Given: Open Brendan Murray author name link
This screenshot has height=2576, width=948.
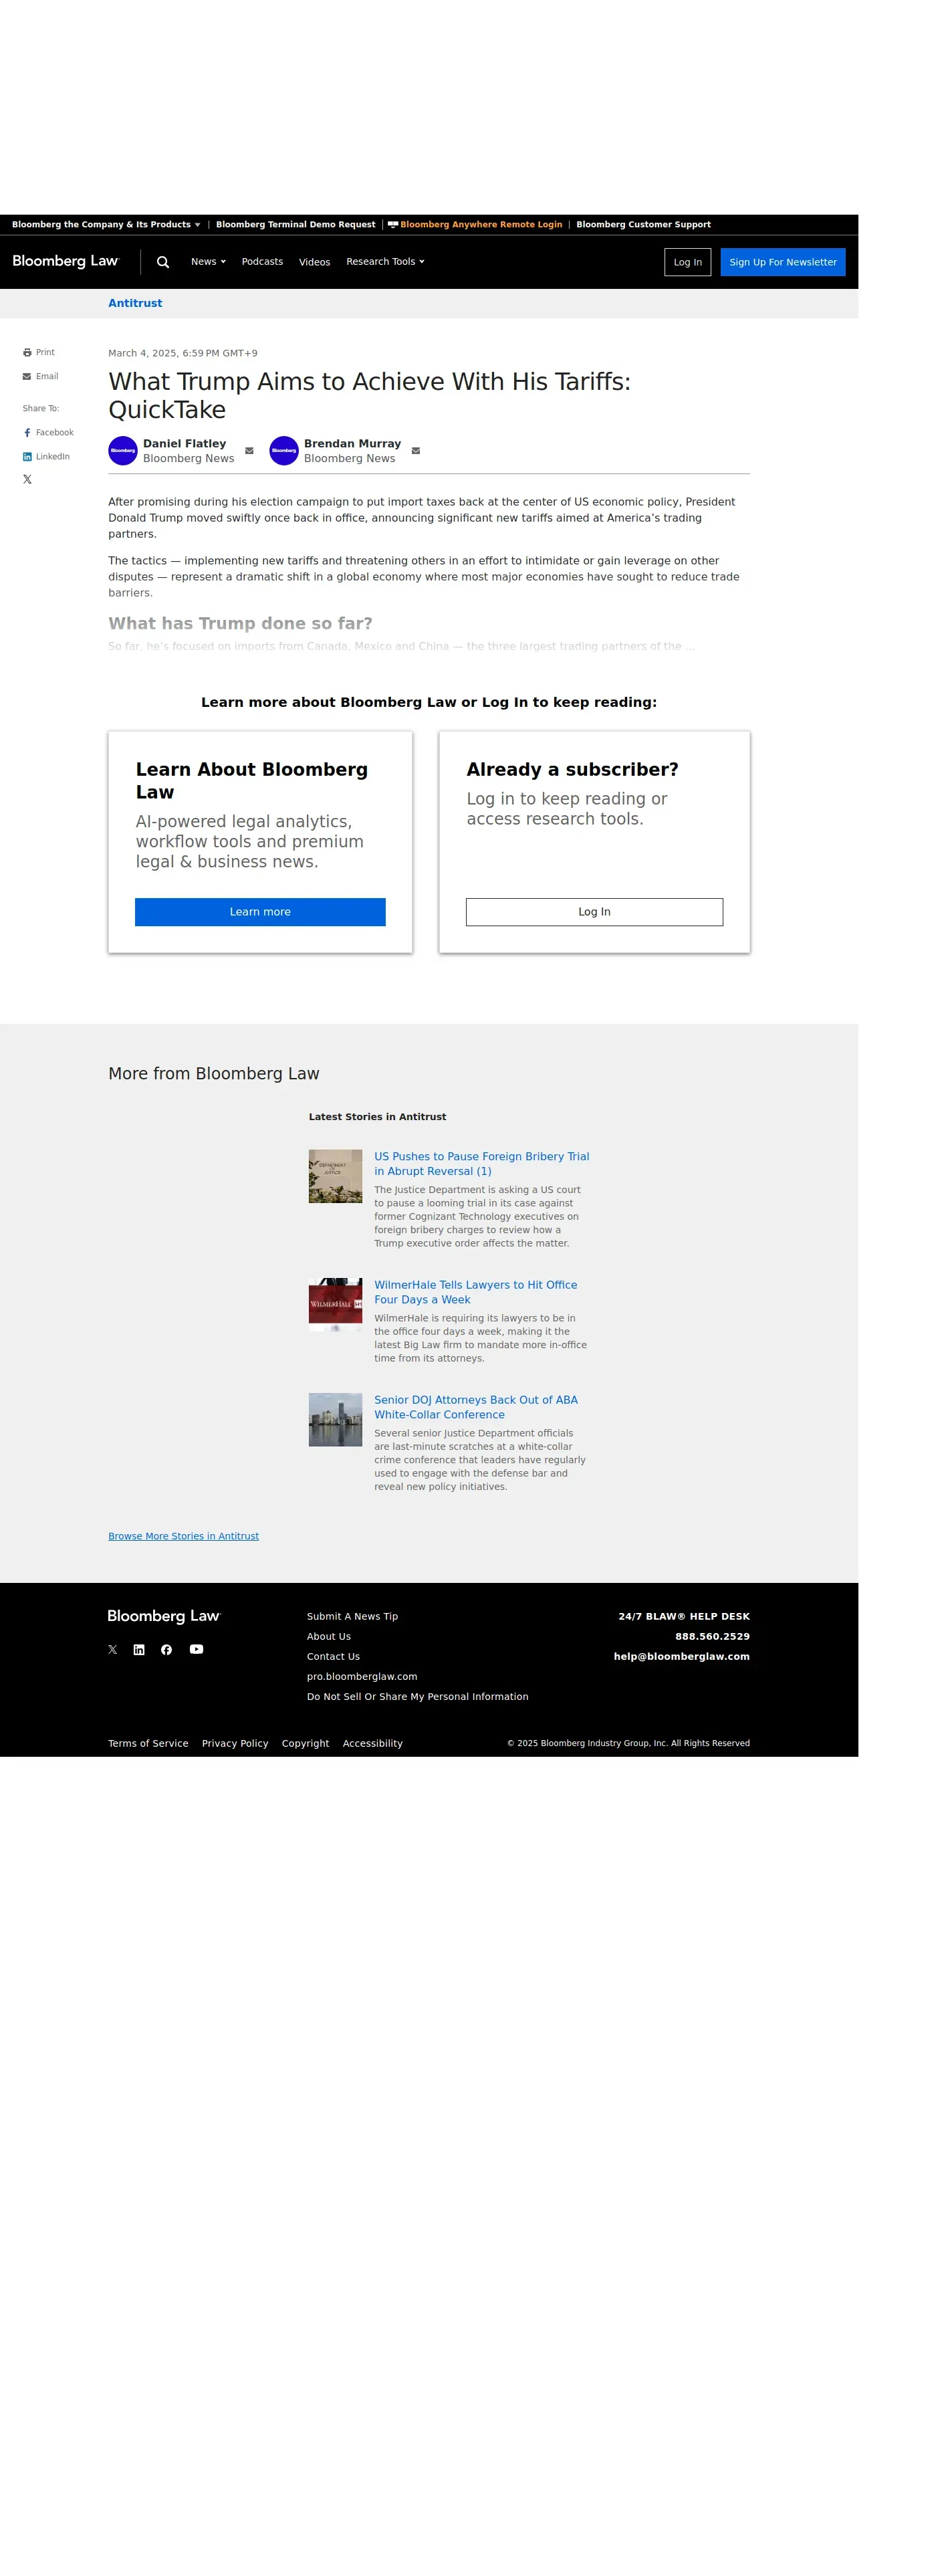Looking at the screenshot, I should coord(352,443).
